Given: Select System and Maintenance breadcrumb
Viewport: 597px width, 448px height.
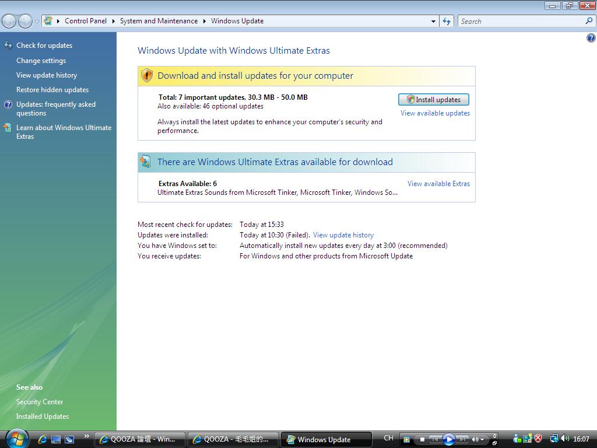Looking at the screenshot, I should [159, 21].
